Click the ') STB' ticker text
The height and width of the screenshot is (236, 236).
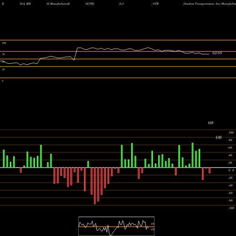[155, 4]
